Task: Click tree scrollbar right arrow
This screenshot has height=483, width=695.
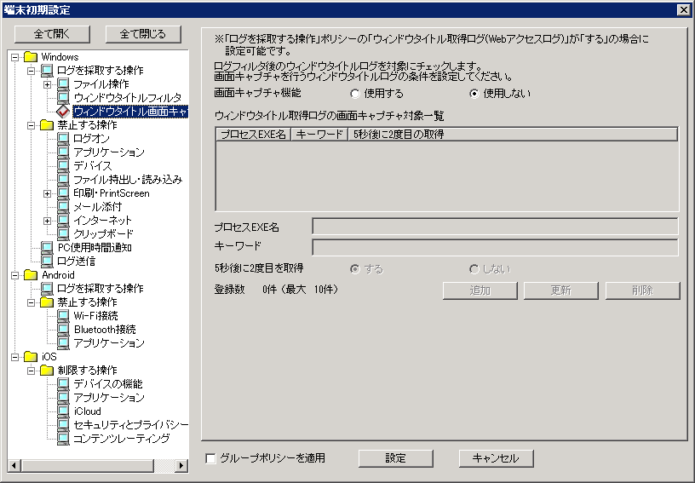Action: point(181,466)
